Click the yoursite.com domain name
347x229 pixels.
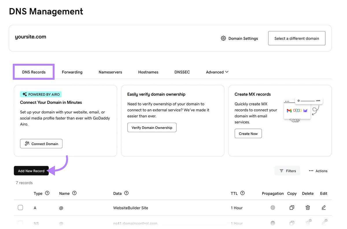point(31,37)
